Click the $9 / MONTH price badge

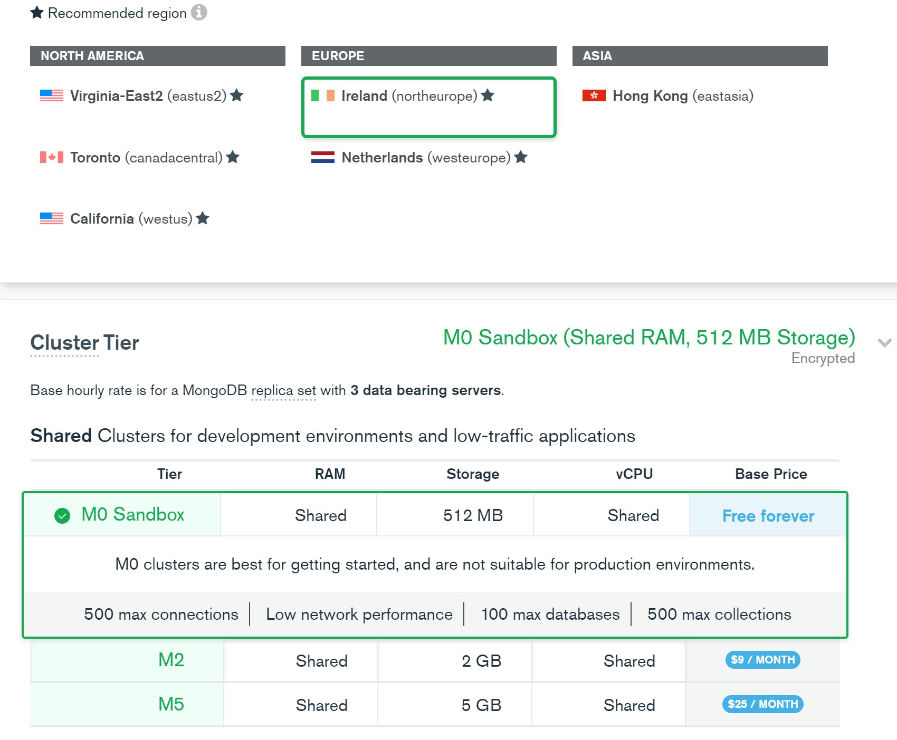click(x=762, y=660)
